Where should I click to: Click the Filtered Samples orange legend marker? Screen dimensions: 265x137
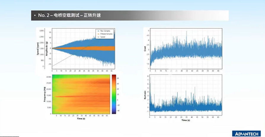pyautogui.click(x=98, y=34)
